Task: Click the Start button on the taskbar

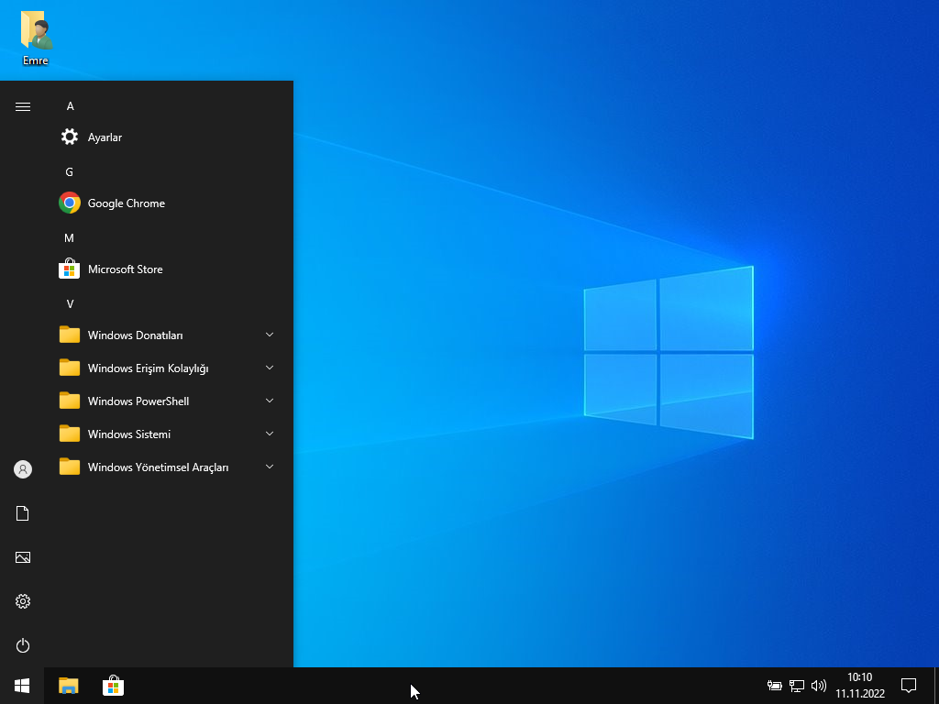Action: (x=21, y=685)
